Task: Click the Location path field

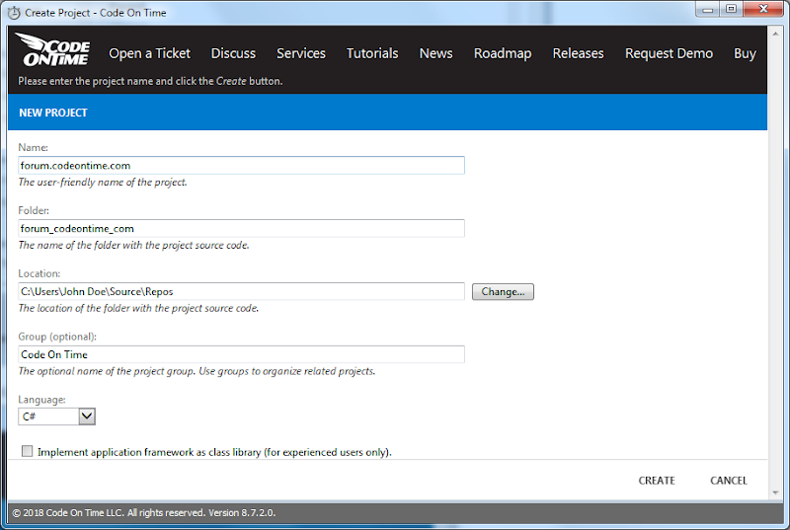Action: point(241,291)
